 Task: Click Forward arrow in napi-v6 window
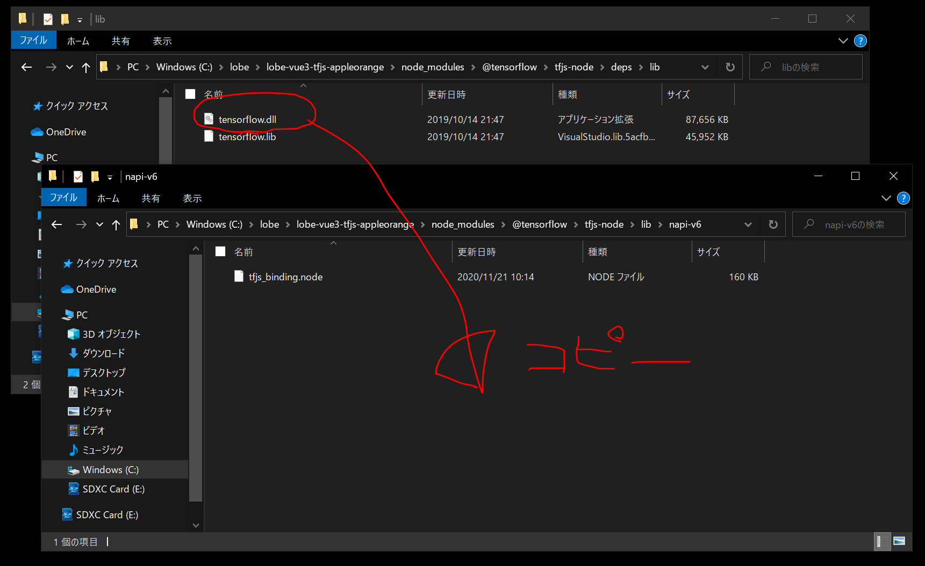click(x=81, y=224)
